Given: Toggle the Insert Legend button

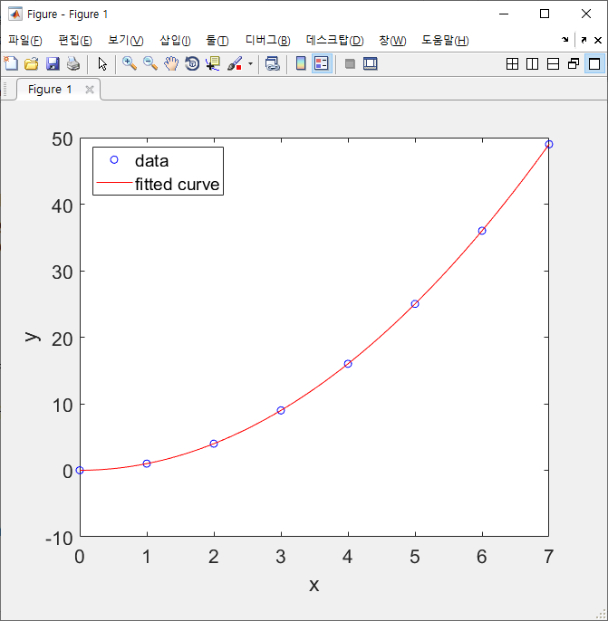Looking at the screenshot, I should click(322, 63).
